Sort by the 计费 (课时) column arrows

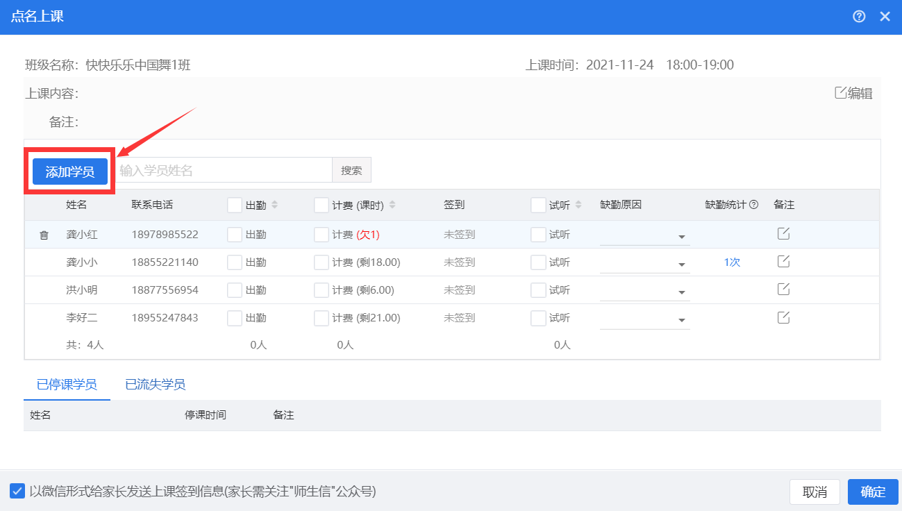(x=392, y=205)
